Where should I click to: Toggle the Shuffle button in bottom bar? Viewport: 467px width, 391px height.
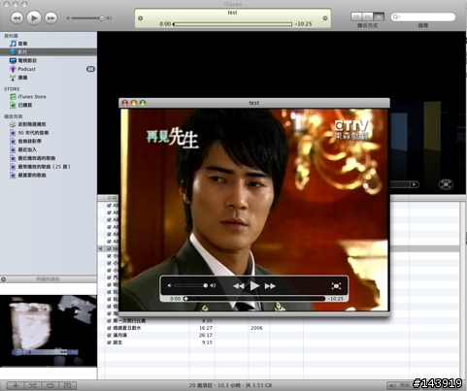[x=33, y=385]
